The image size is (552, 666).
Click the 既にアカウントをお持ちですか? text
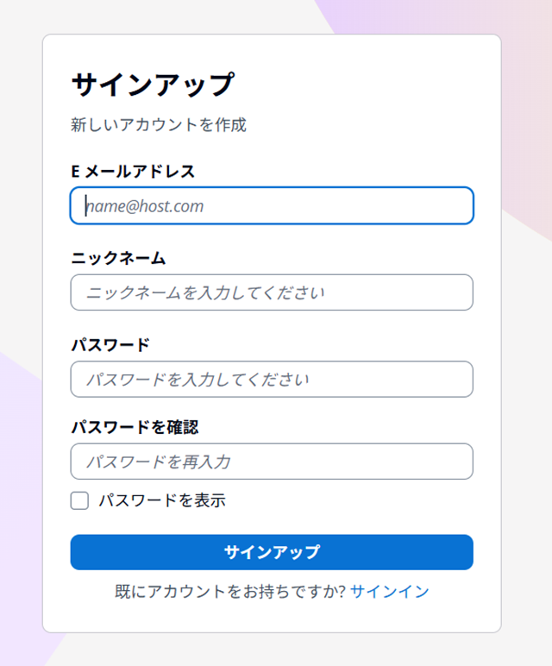click(x=230, y=592)
